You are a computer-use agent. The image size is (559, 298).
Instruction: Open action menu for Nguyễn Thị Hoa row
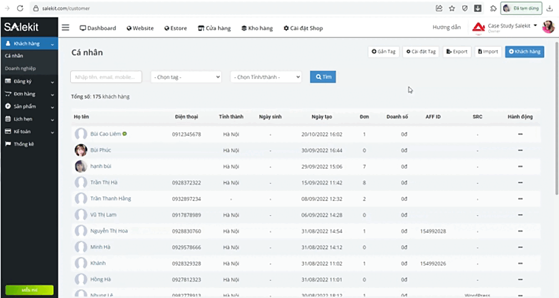[x=520, y=231]
